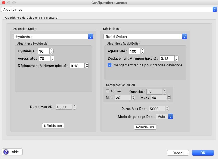Image resolution: width=218 pixels, height=159 pixels.
Task: Click the Dec Agressivité field showing 100
Action: point(134,51)
